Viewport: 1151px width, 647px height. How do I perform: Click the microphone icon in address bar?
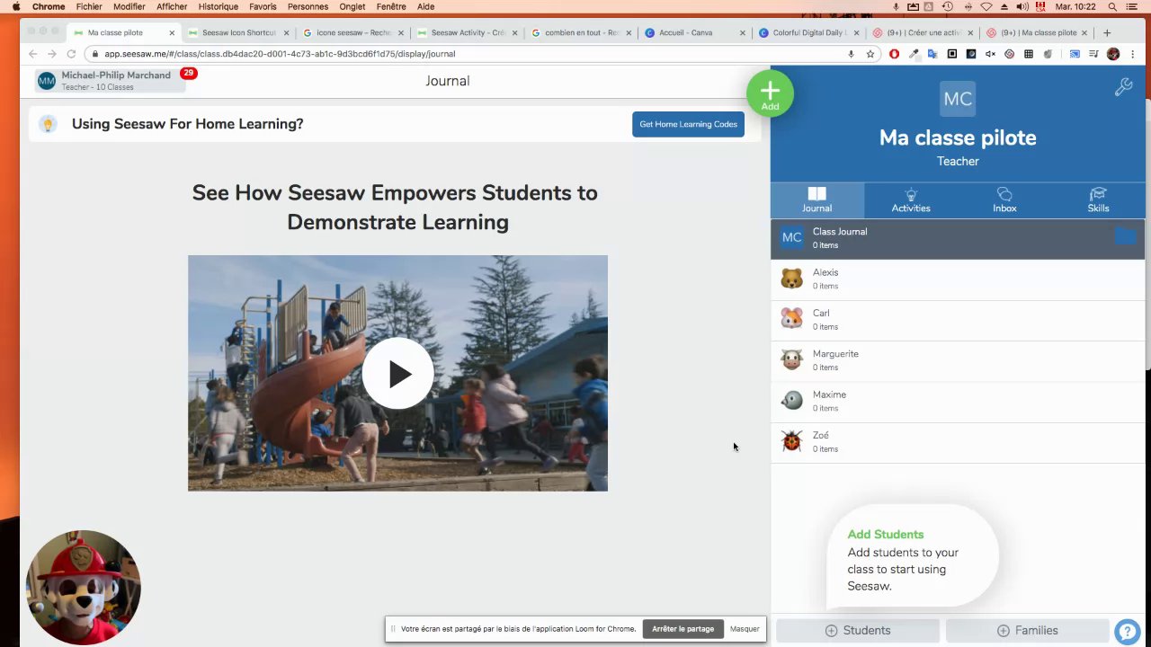tap(851, 54)
